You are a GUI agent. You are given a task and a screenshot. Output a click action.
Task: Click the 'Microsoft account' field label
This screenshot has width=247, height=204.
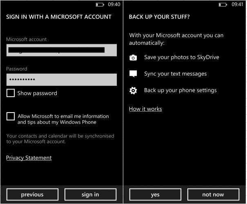point(26,39)
